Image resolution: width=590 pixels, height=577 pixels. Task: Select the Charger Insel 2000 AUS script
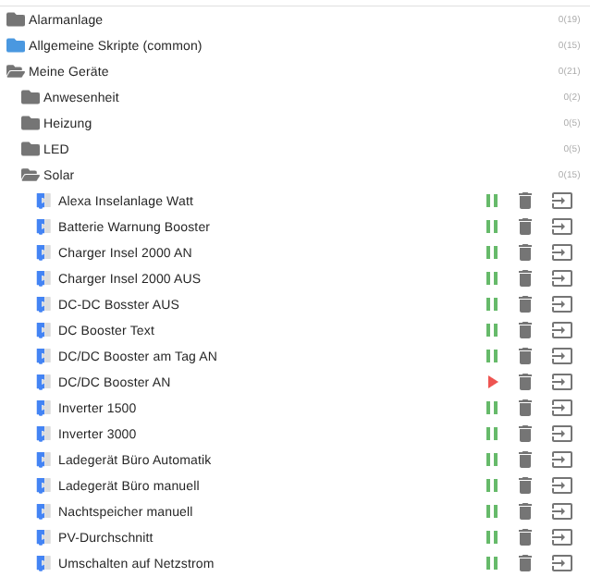point(129,278)
